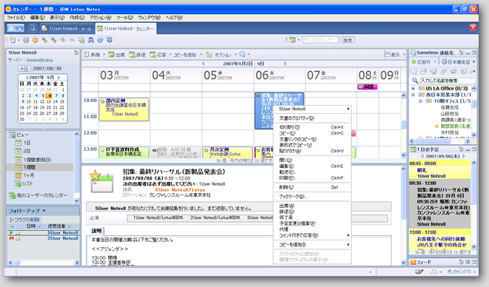Image resolution: width=489 pixels, height=287 pixels.
Task: Click the 部内定例 meeting entry on the 3rd
Action: tap(124, 109)
